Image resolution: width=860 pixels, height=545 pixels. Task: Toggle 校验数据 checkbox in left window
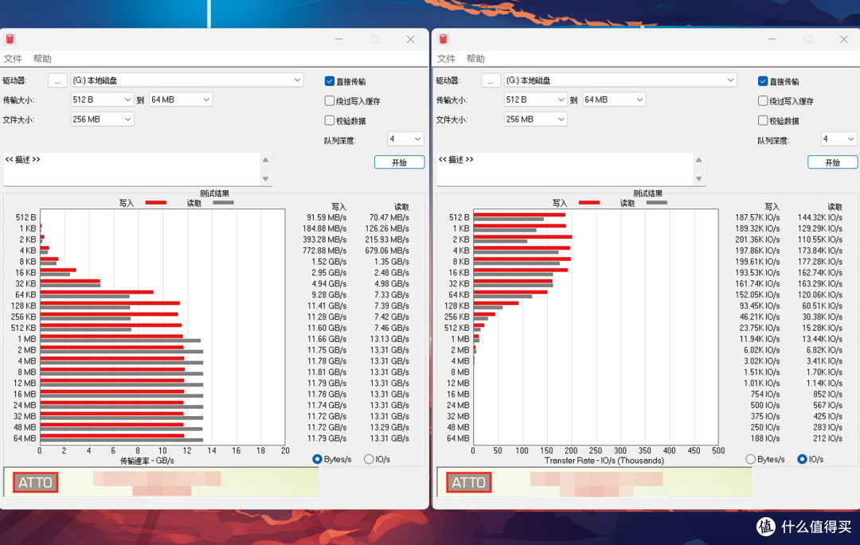click(x=330, y=120)
